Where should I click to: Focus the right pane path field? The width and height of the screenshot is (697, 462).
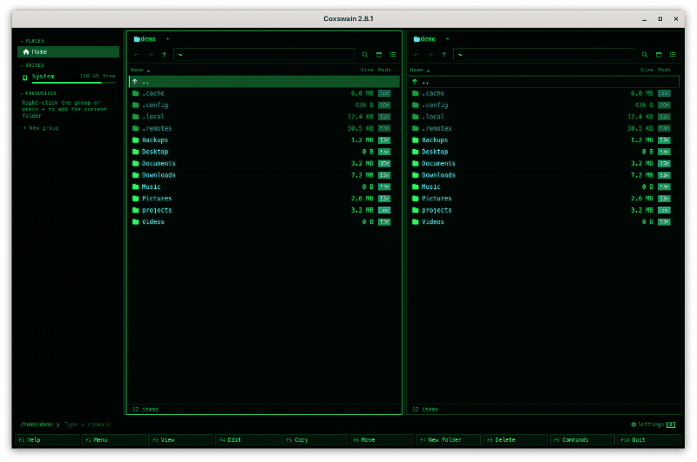coord(544,55)
